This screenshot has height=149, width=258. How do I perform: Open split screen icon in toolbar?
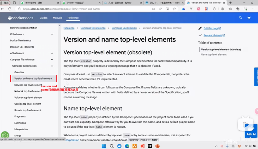pyautogui.click(x=222, y=9)
